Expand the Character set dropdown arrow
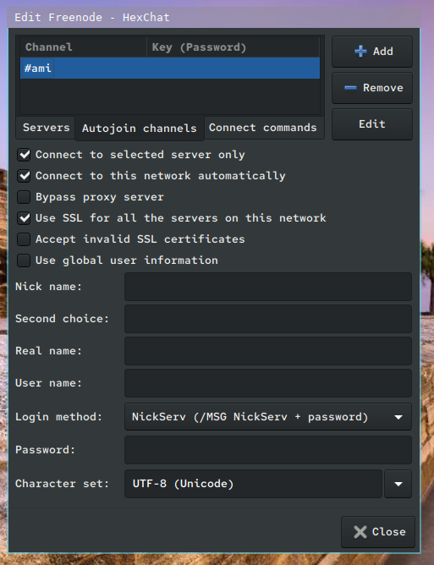This screenshot has height=565, width=434. coord(398,484)
